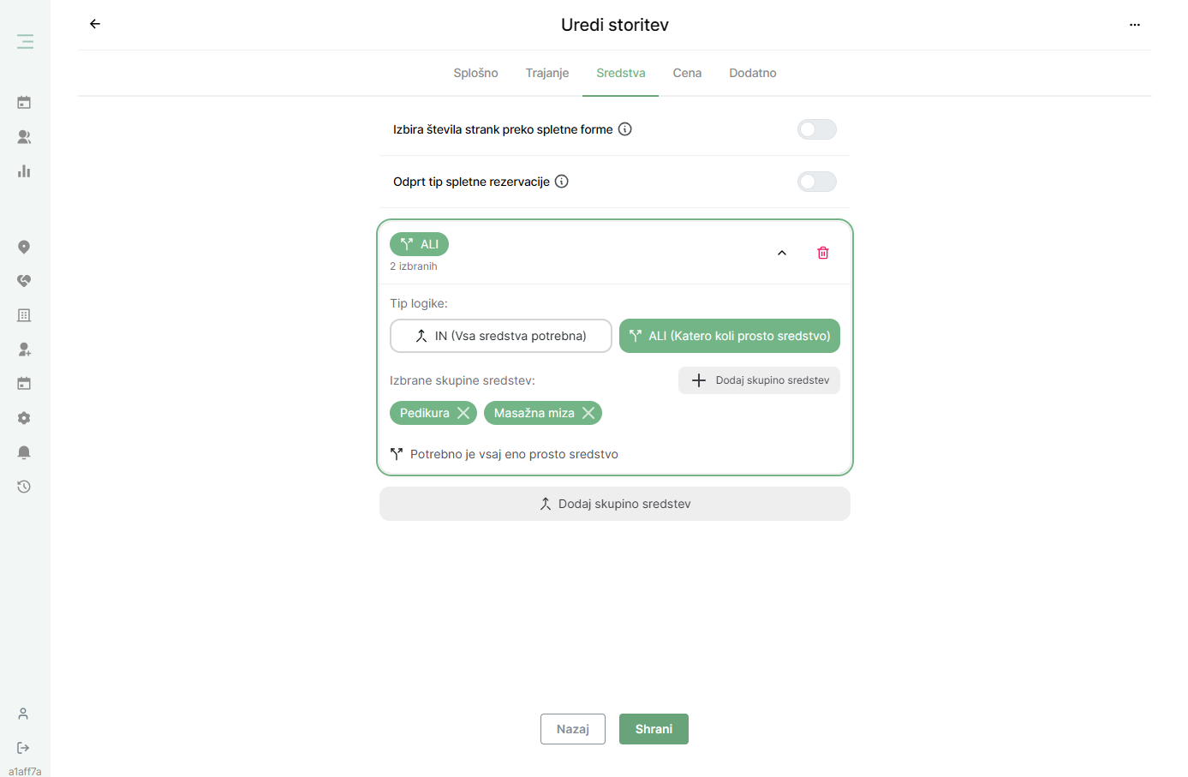1188x777 pixels.
Task: Click the logout icon in sidebar
Action: 24,748
